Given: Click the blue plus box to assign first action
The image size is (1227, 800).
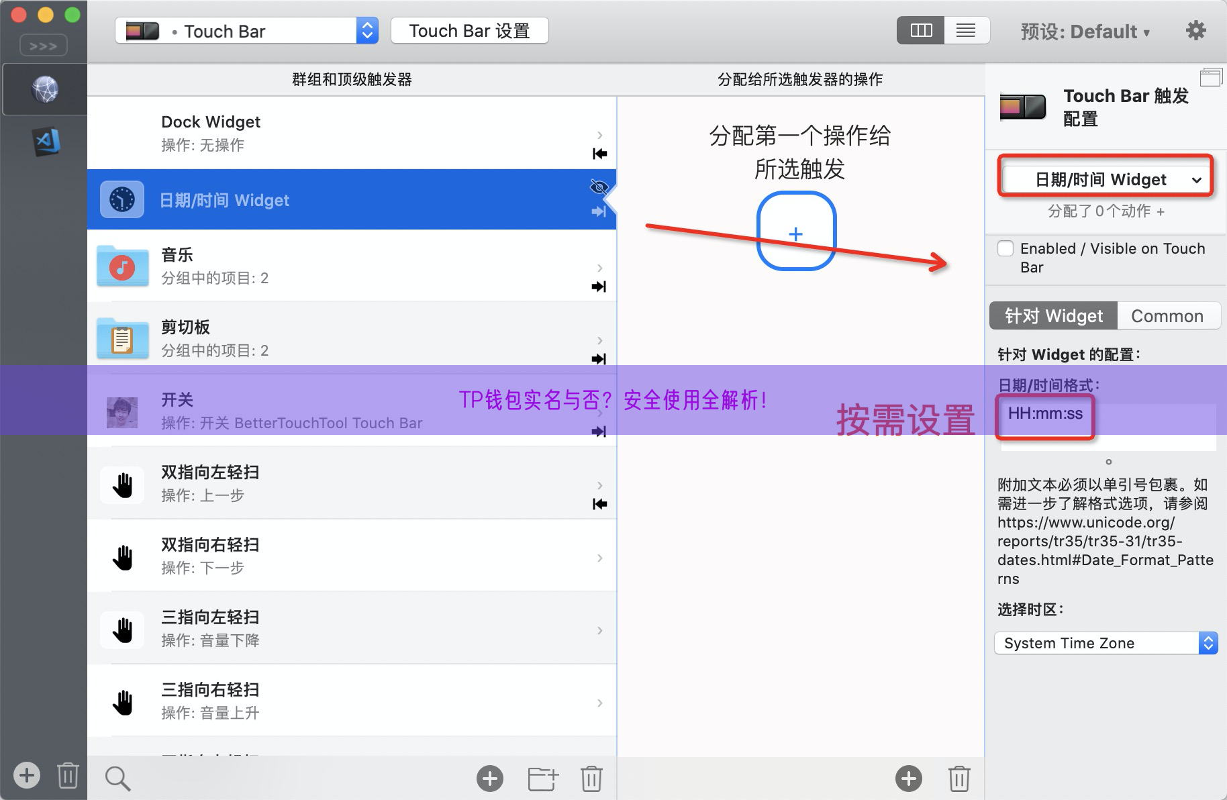Looking at the screenshot, I should tap(796, 232).
